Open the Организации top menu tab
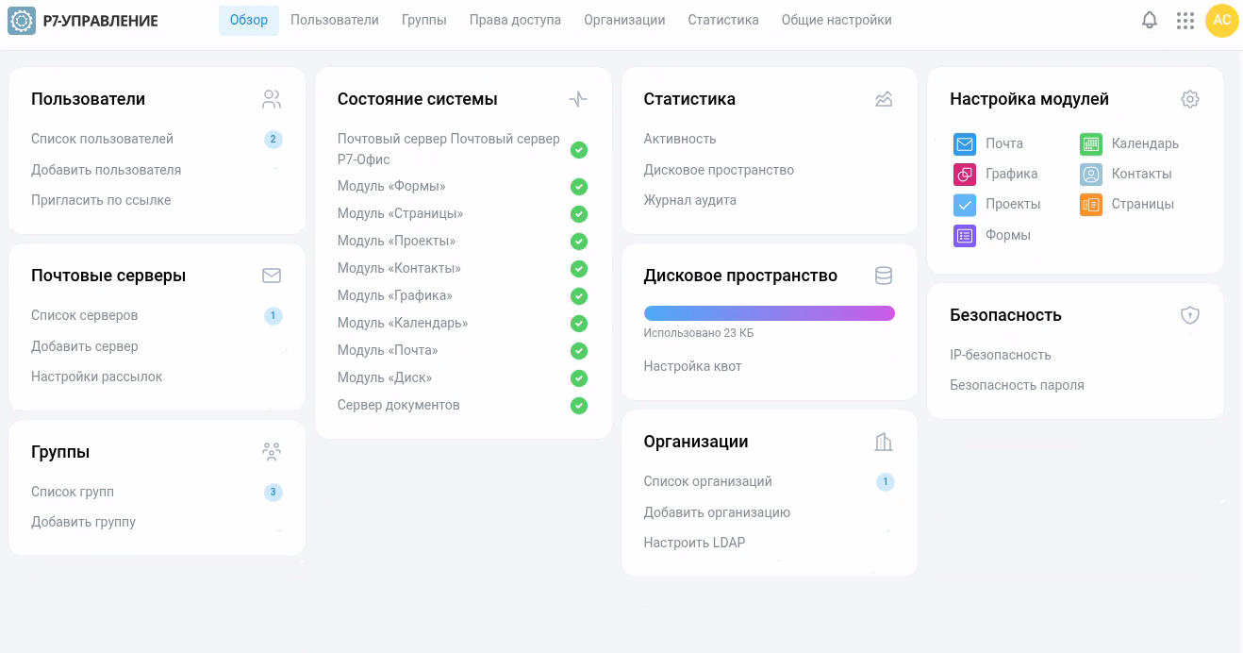 (624, 20)
